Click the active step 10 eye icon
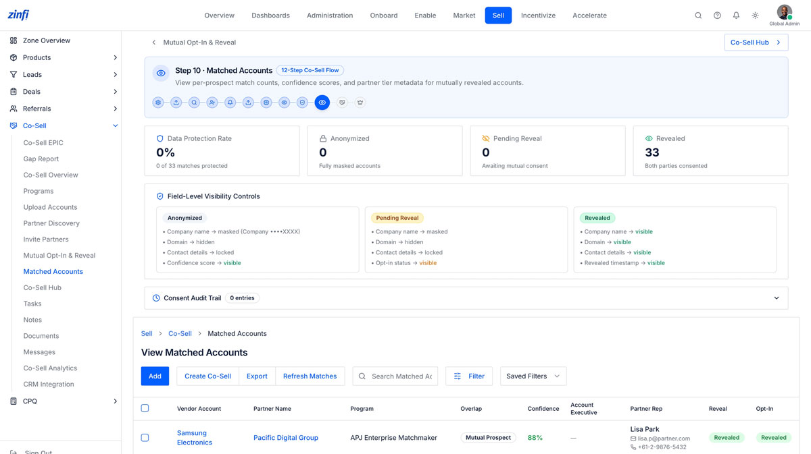This screenshot has width=811, height=454. (x=322, y=103)
